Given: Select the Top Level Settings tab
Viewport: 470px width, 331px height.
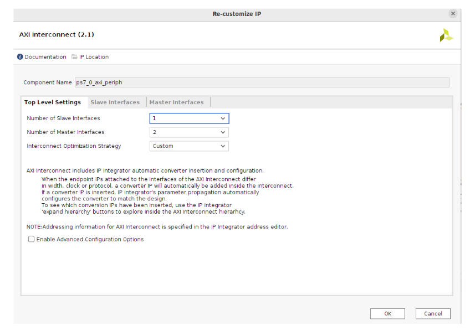Looking at the screenshot, I should [x=53, y=102].
